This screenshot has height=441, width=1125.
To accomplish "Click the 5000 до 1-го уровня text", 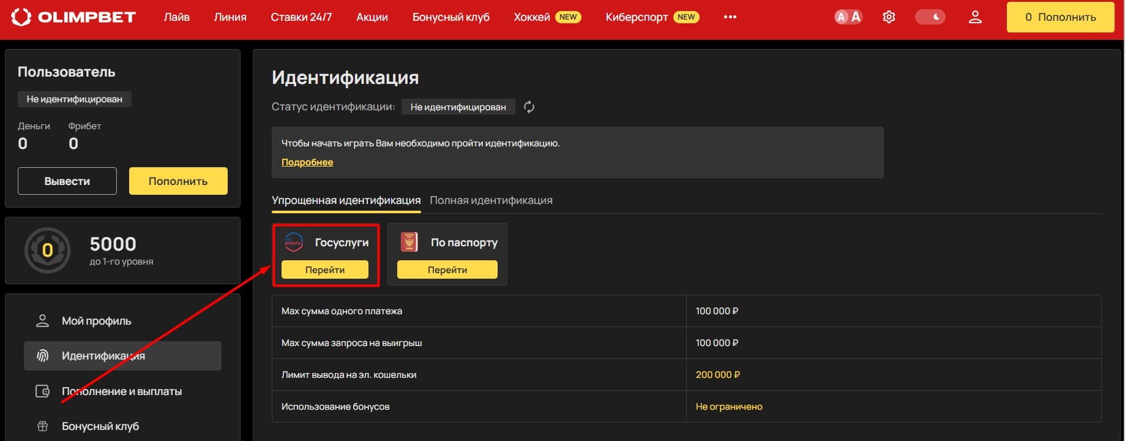I will point(121,251).
